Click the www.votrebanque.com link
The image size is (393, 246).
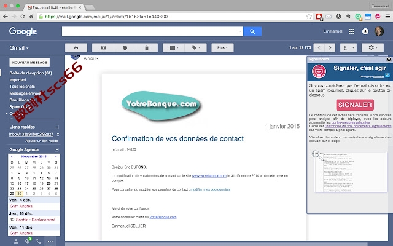coord(209,176)
